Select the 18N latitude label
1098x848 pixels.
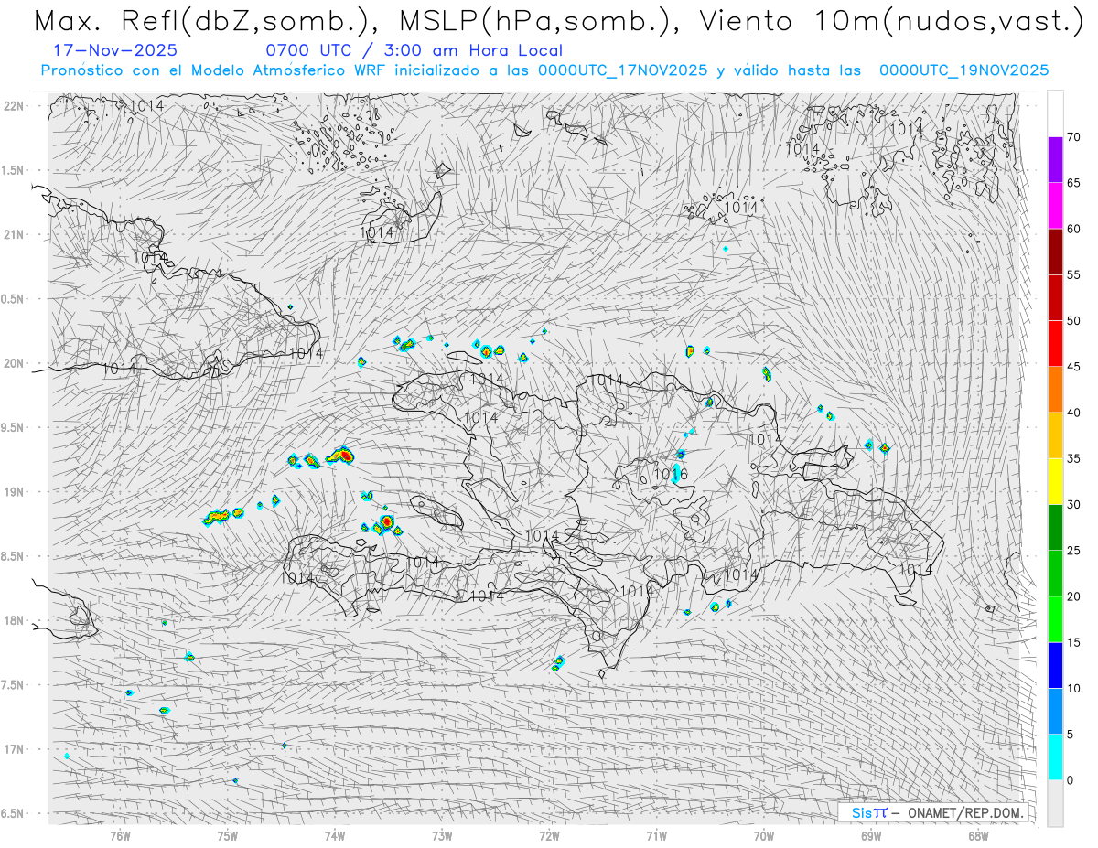coord(15,620)
